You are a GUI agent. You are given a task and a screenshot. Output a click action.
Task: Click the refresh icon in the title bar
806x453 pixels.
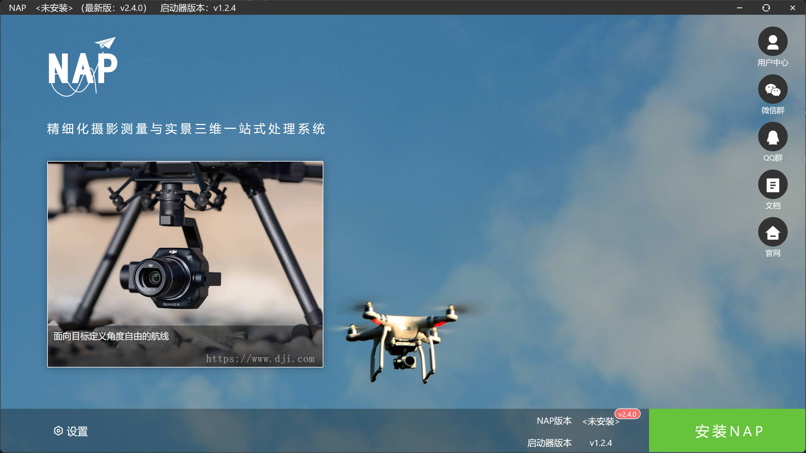pos(766,8)
